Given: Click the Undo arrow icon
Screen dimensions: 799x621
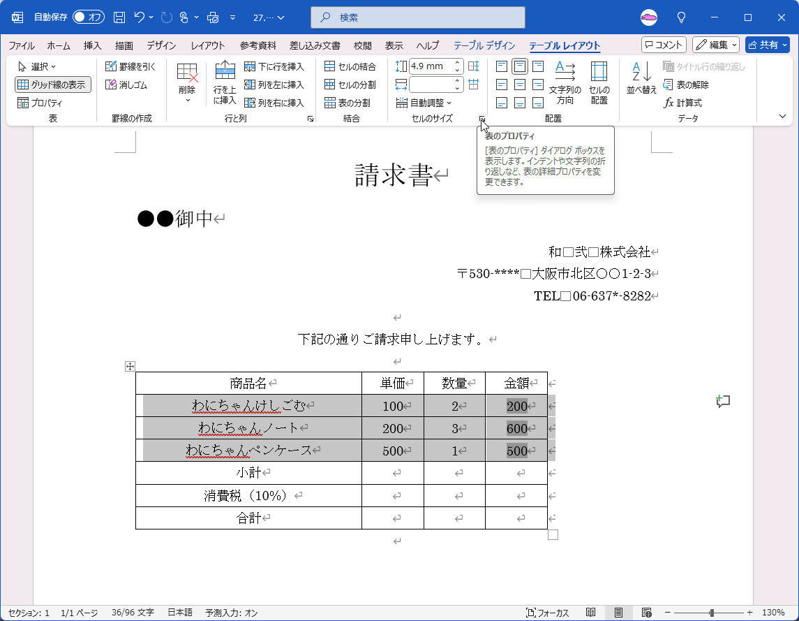Looking at the screenshot, I should pos(139,17).
